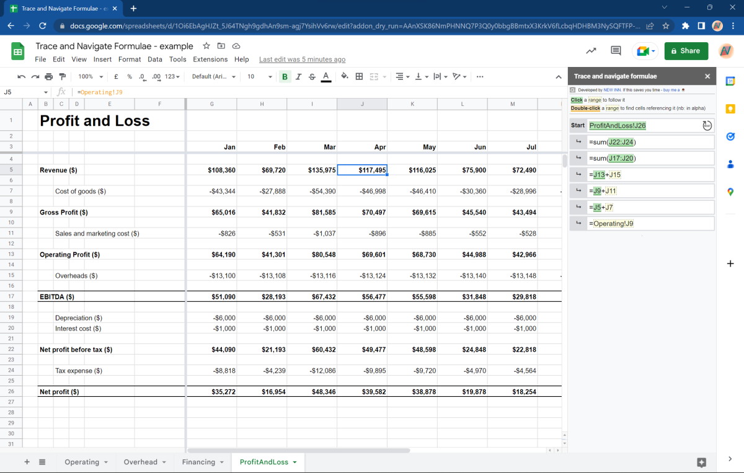Open the activity dashboard trend icon

click(x=591, y=51)
